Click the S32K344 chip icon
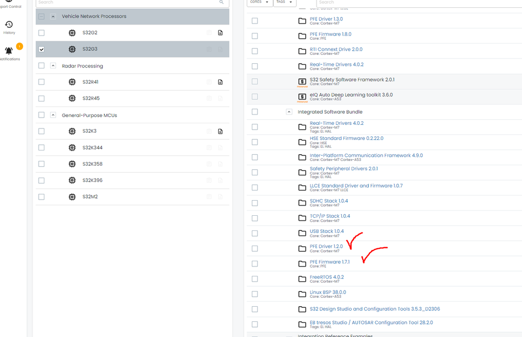 [x=72, y=147]
